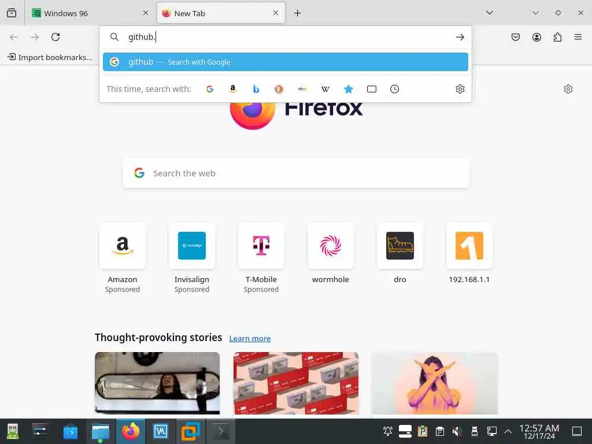Viewport: 592px width, 444px height.
Task: Search browsing history using the clock icon
Action: click(394, 89)
